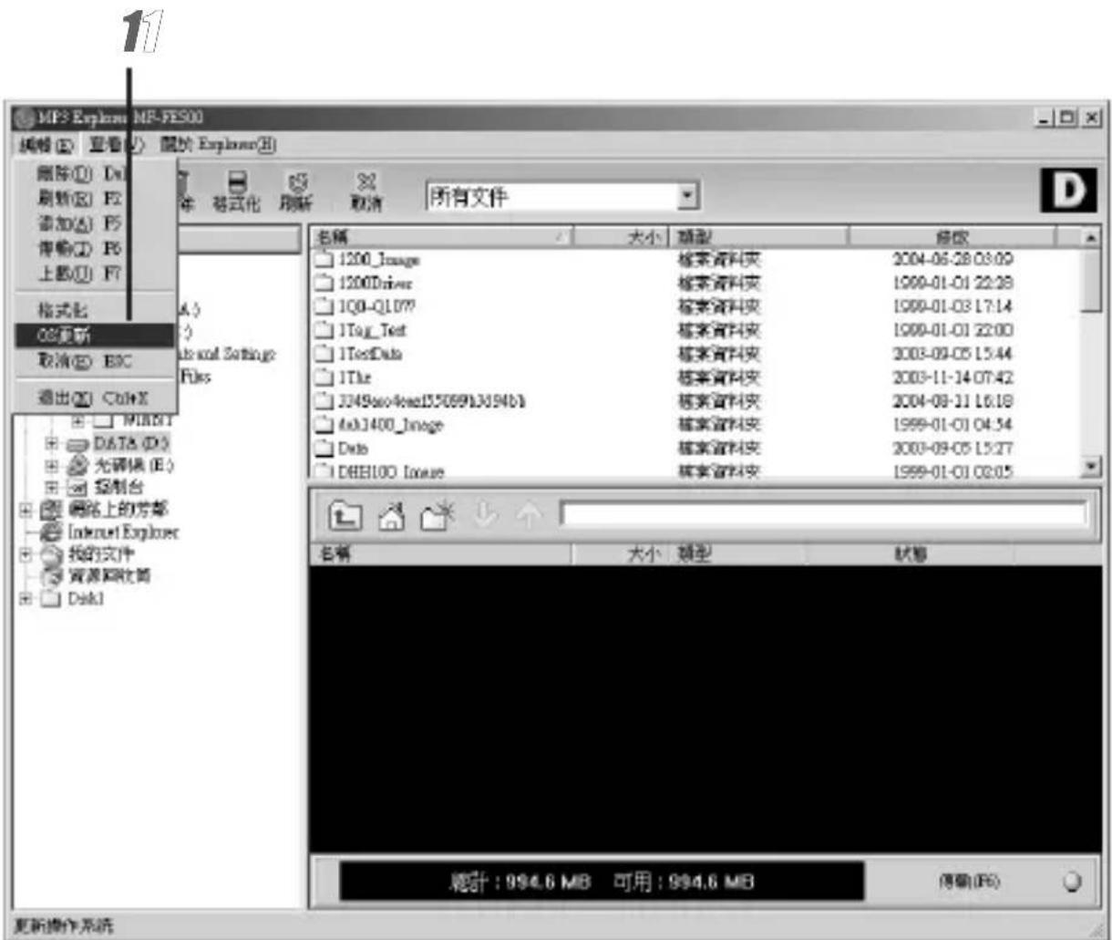Click the round status indicator beside 傳輸(F6)

tap(1072, 882)
